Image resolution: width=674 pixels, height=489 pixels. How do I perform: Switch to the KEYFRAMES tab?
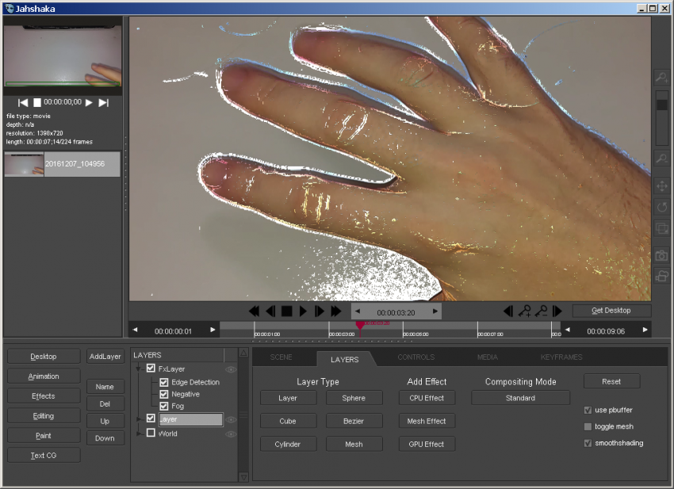click(561, 357)
